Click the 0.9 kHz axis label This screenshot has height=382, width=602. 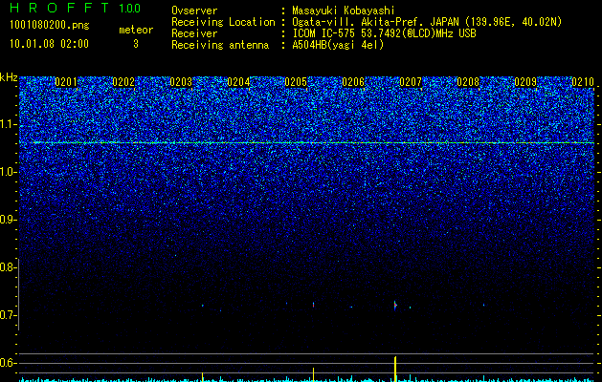tap(8, 220)
